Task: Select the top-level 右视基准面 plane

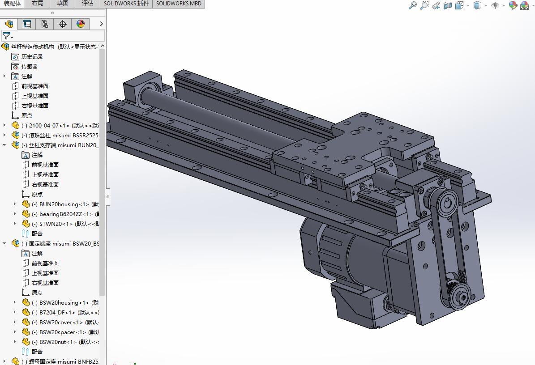Action: click(35, 106)
